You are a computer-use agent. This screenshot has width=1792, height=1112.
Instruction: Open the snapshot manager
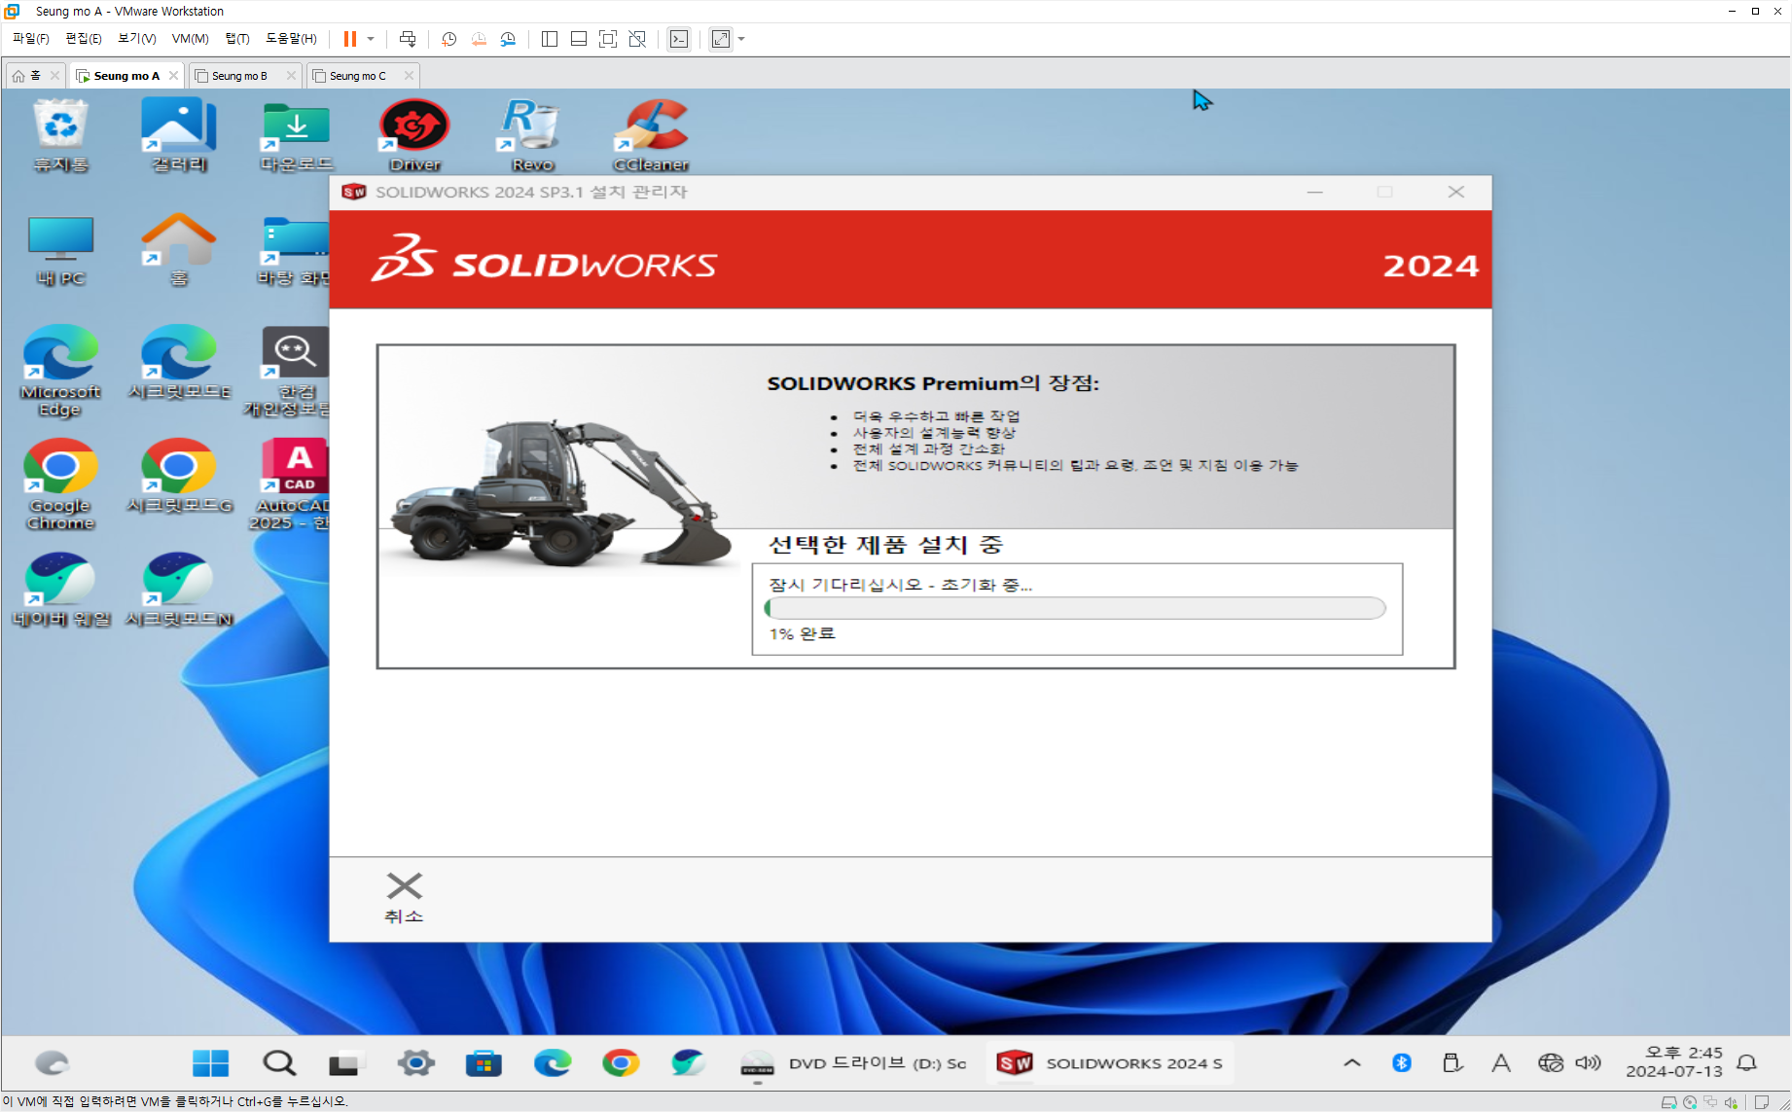(x=508, y=39)
